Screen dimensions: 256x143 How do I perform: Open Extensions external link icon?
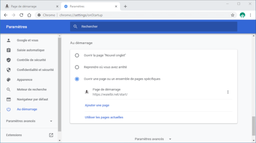tap(51, 135)
